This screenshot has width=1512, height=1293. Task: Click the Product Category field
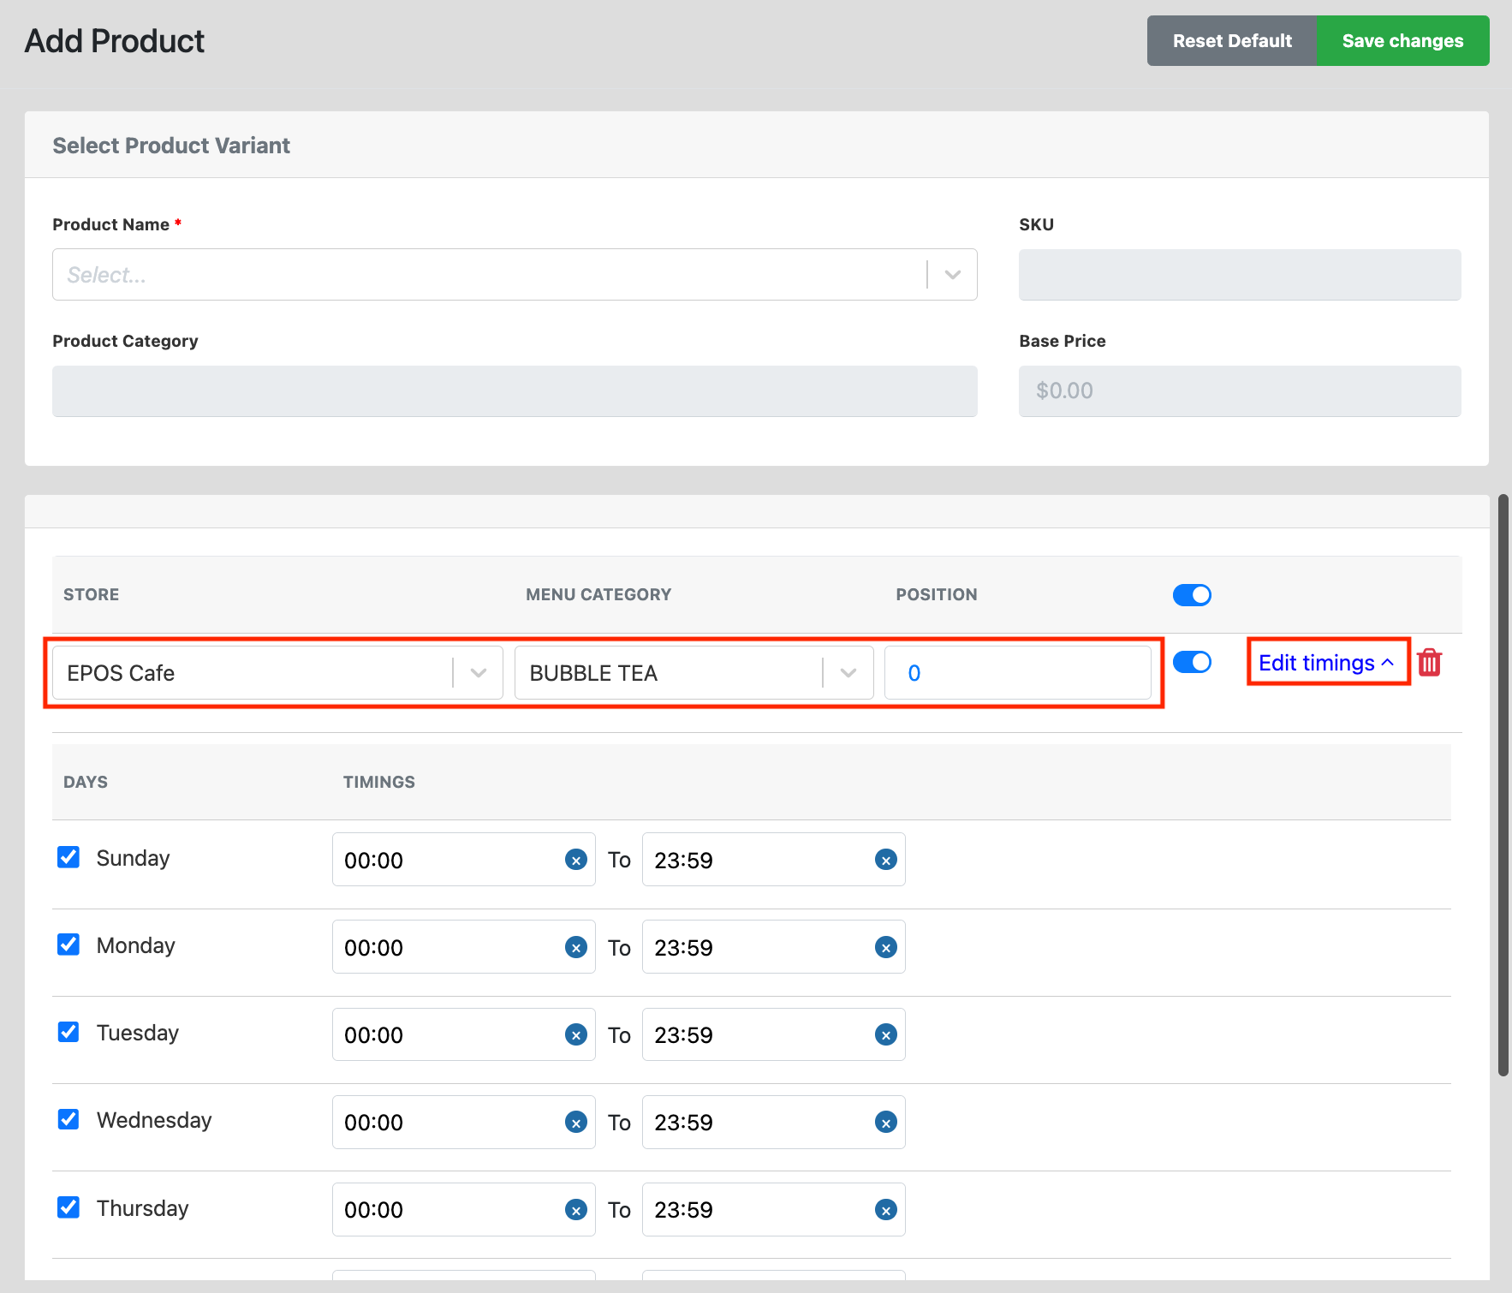[515, 391]
